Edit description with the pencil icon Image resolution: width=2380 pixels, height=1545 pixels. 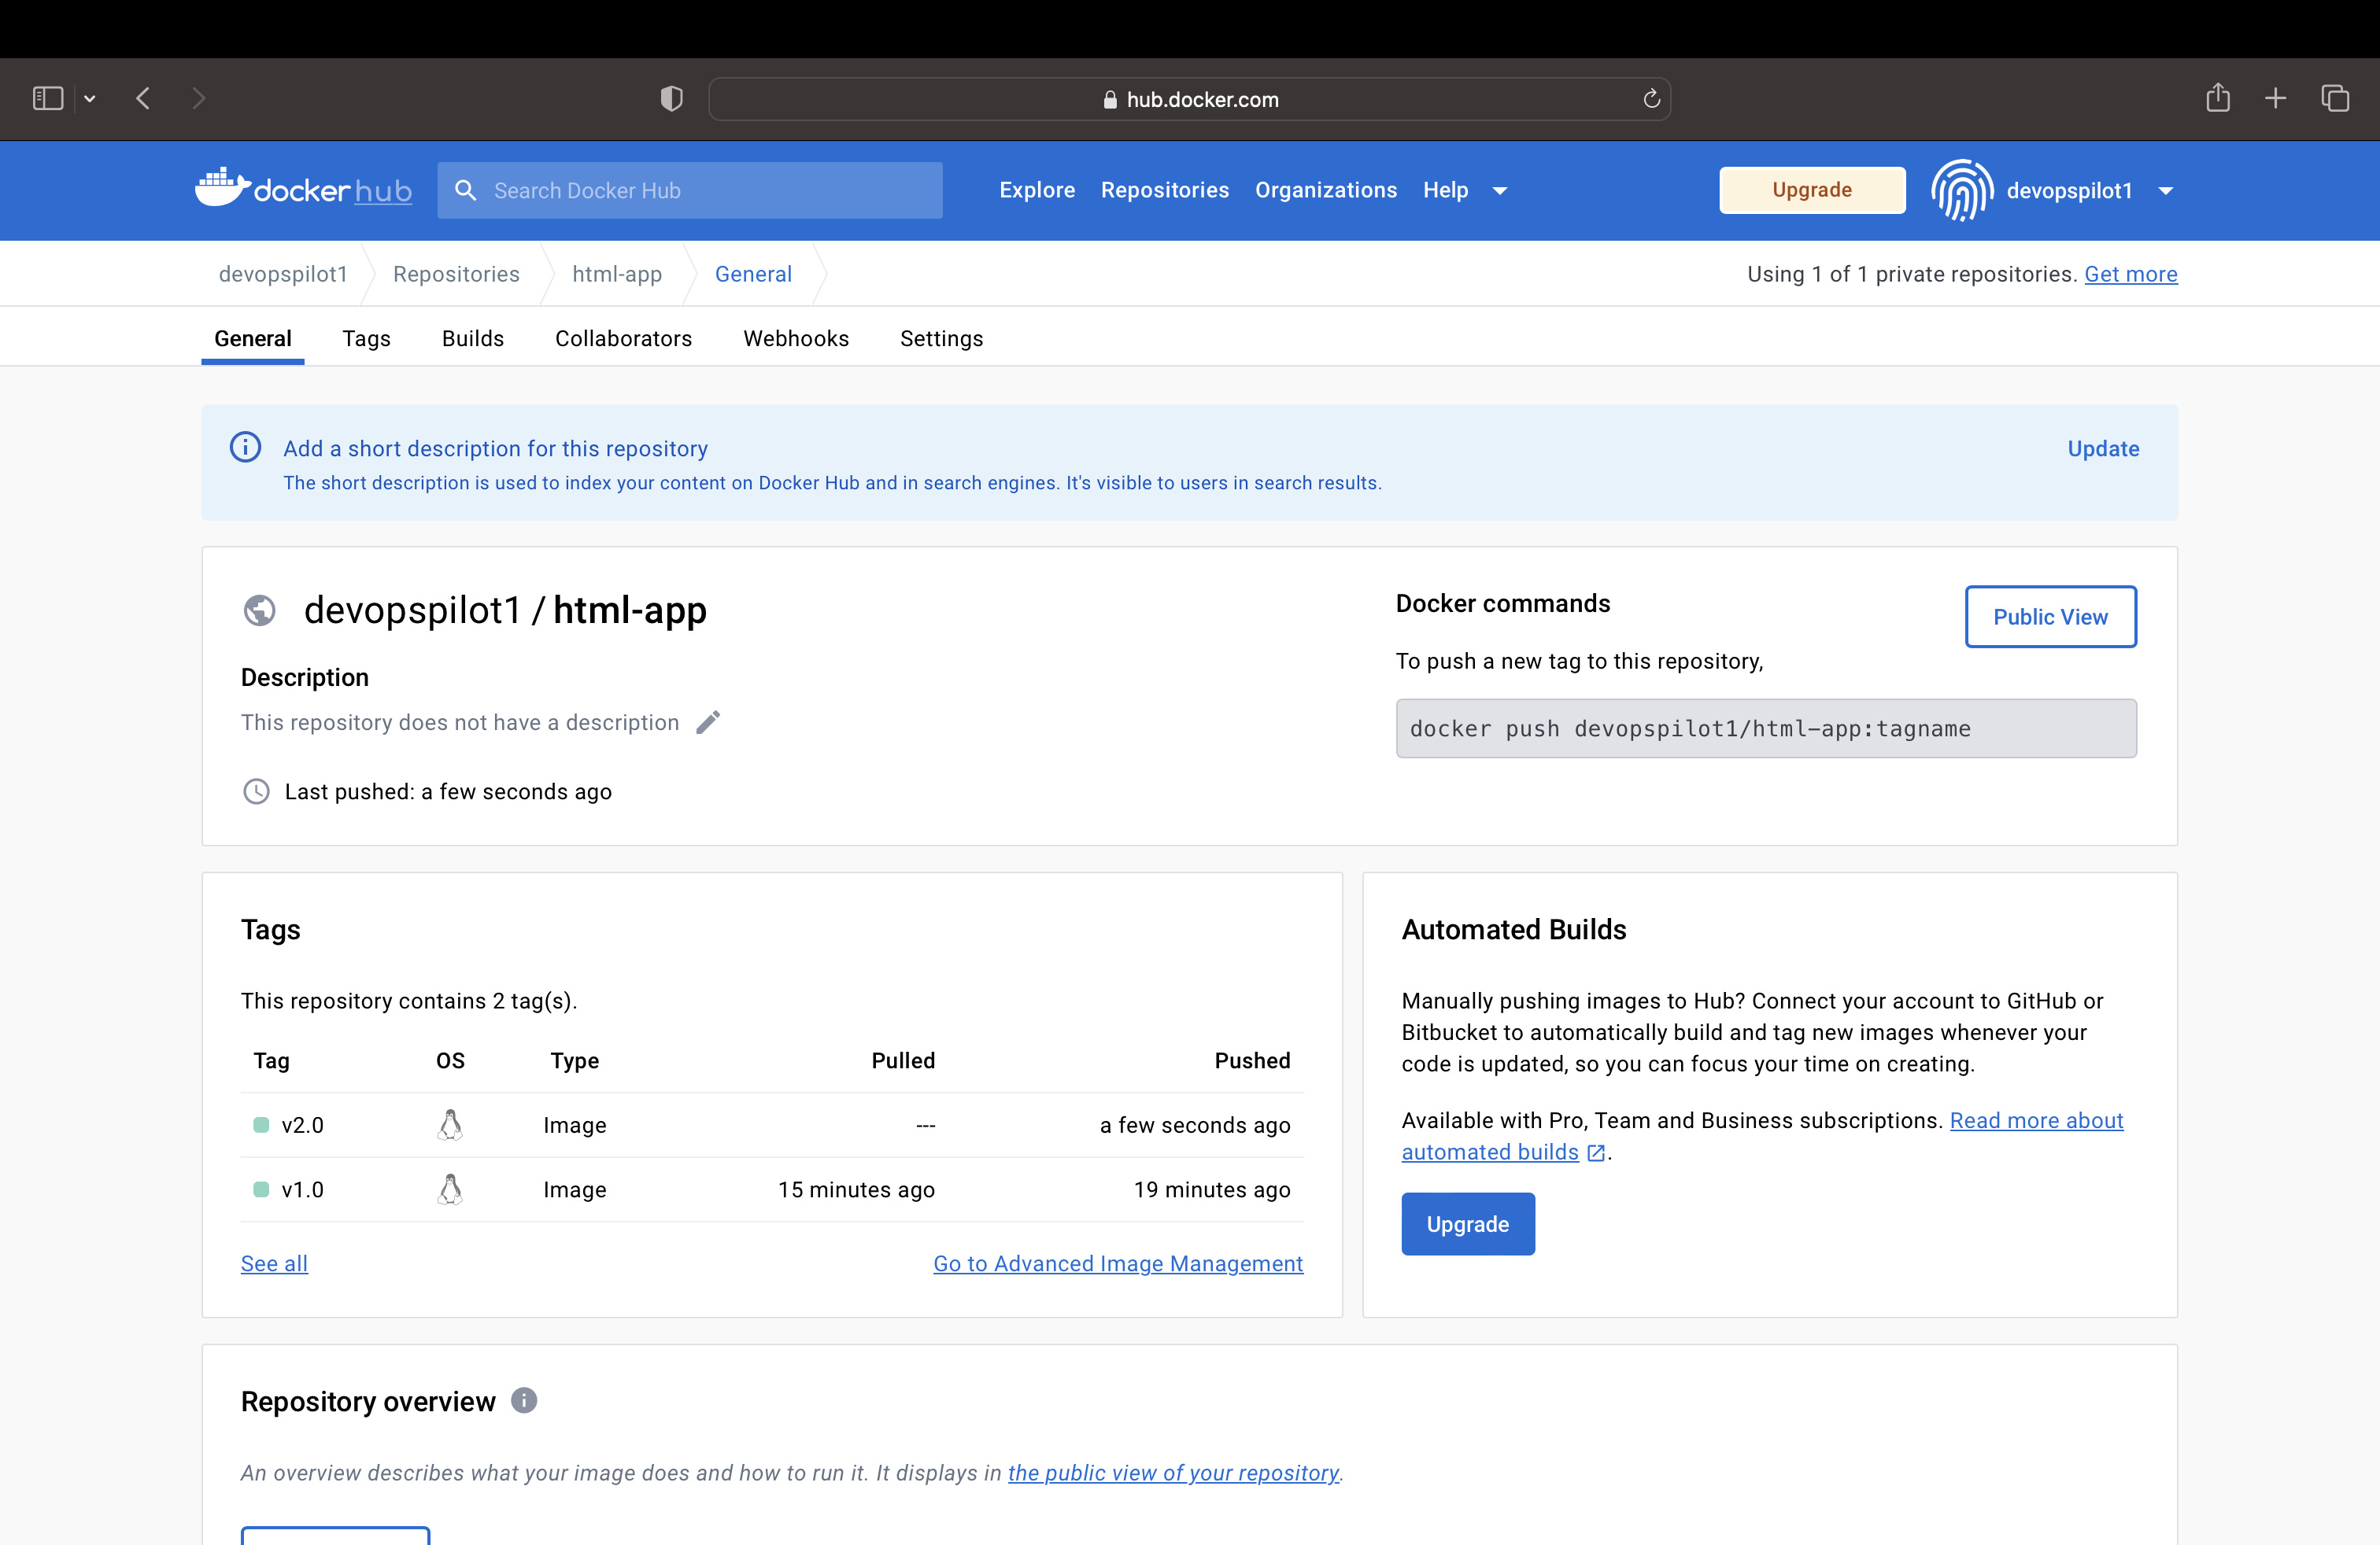(x=708, y=721)
